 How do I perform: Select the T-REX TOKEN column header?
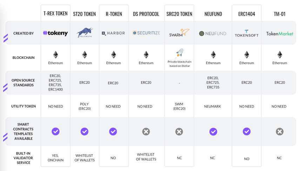click(55, 13)
